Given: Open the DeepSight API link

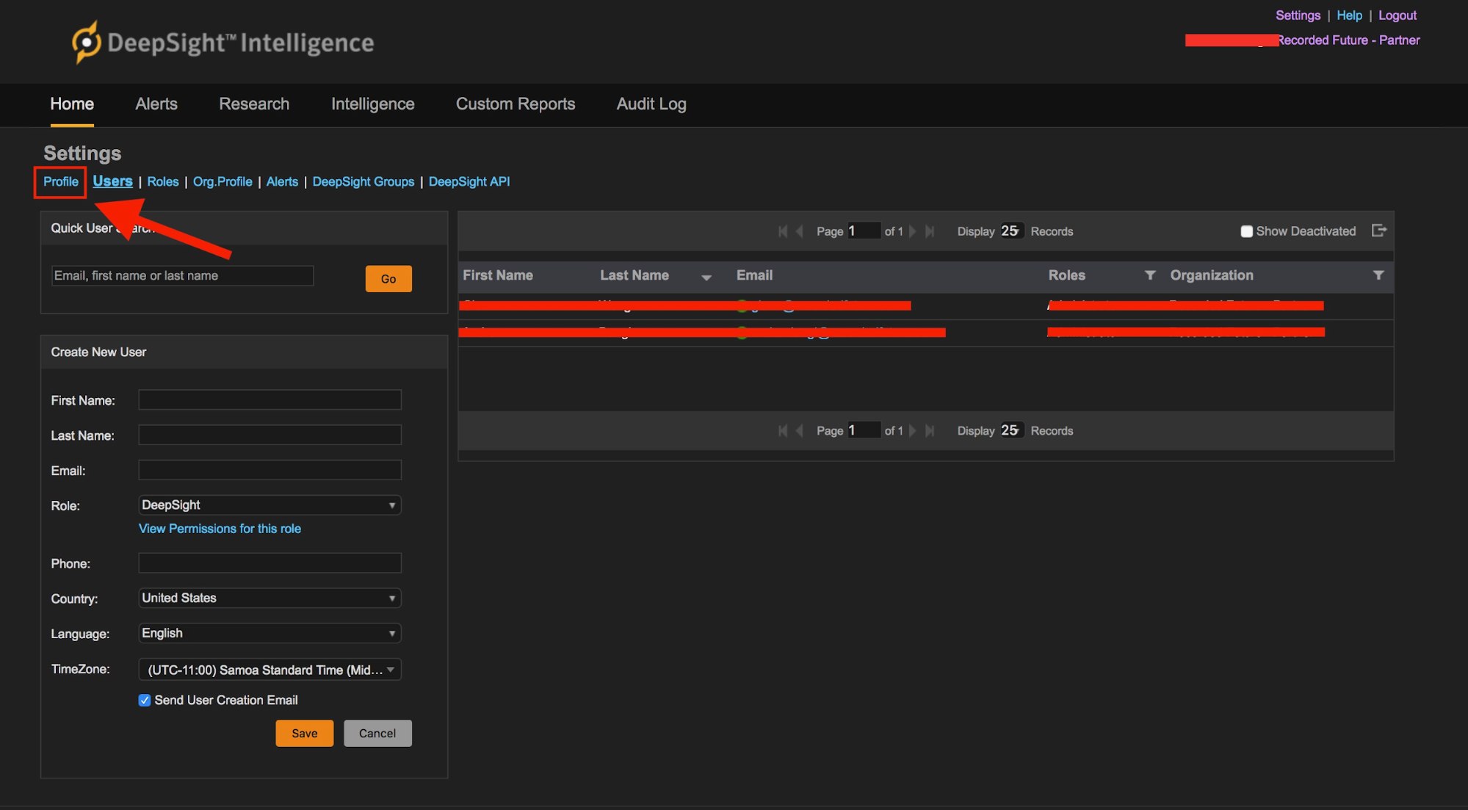Looking at the screenshot, I should (469, 181).
